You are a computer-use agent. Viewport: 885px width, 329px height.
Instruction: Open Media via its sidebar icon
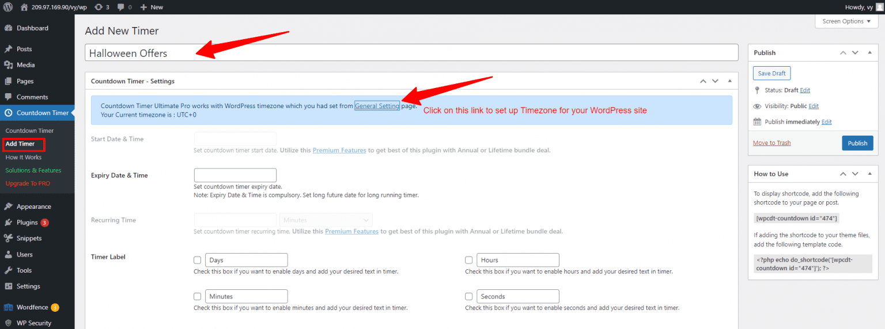click(9, 65)
